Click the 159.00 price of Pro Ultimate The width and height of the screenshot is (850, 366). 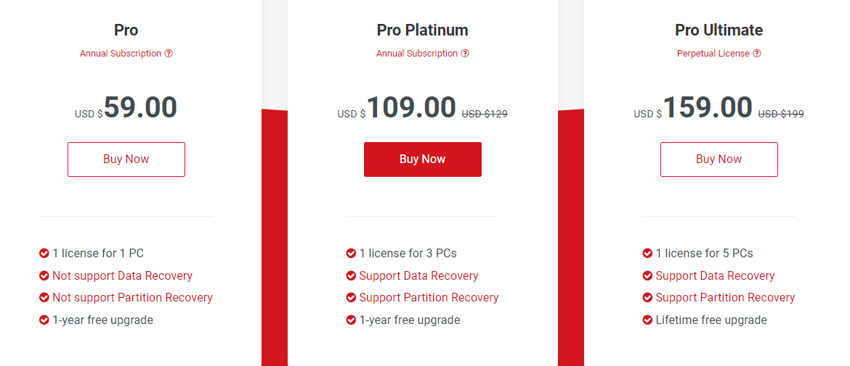(x=707, y=107)
